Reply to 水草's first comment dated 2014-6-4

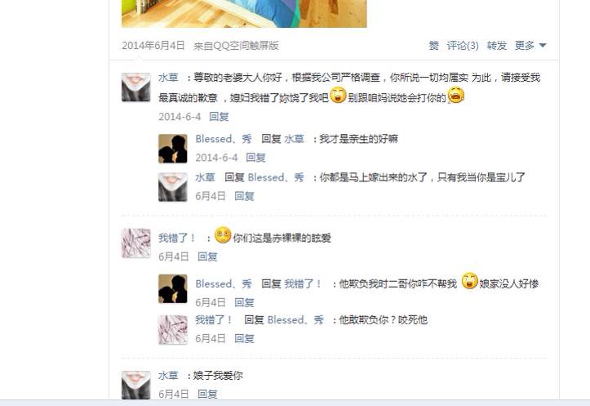click(x=219, y=116)
